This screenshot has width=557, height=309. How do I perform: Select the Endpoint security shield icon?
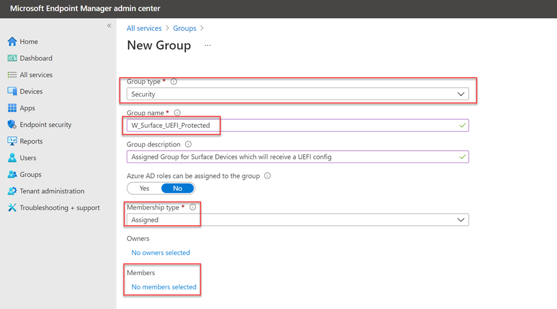[12, 125]
